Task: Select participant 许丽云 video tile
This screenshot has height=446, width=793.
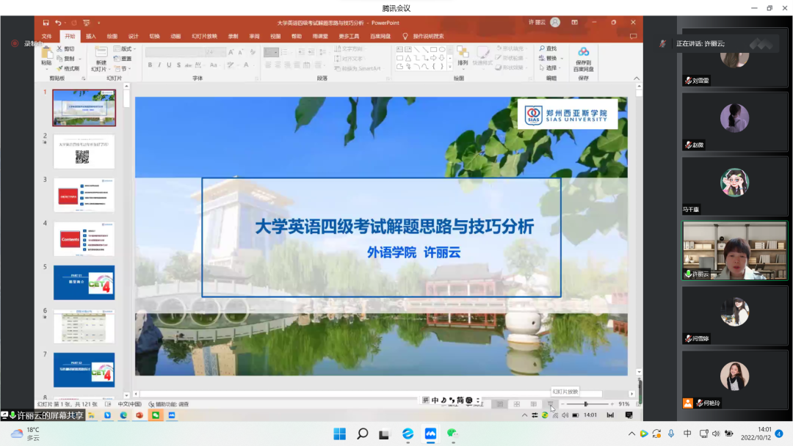Action: click(735, 251)
